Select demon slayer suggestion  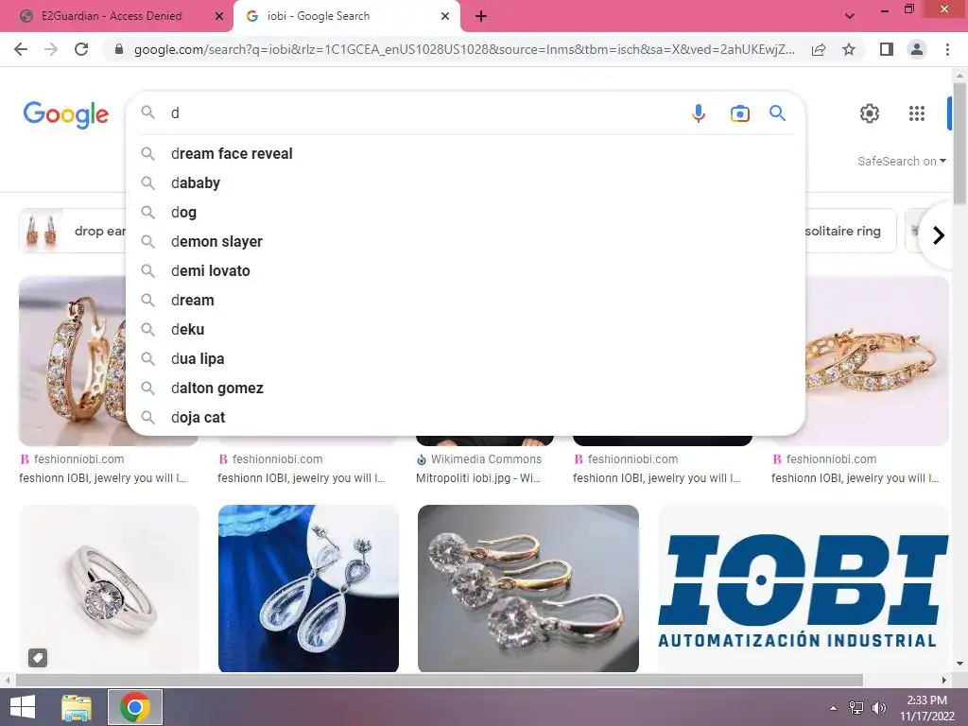(465, 241)
